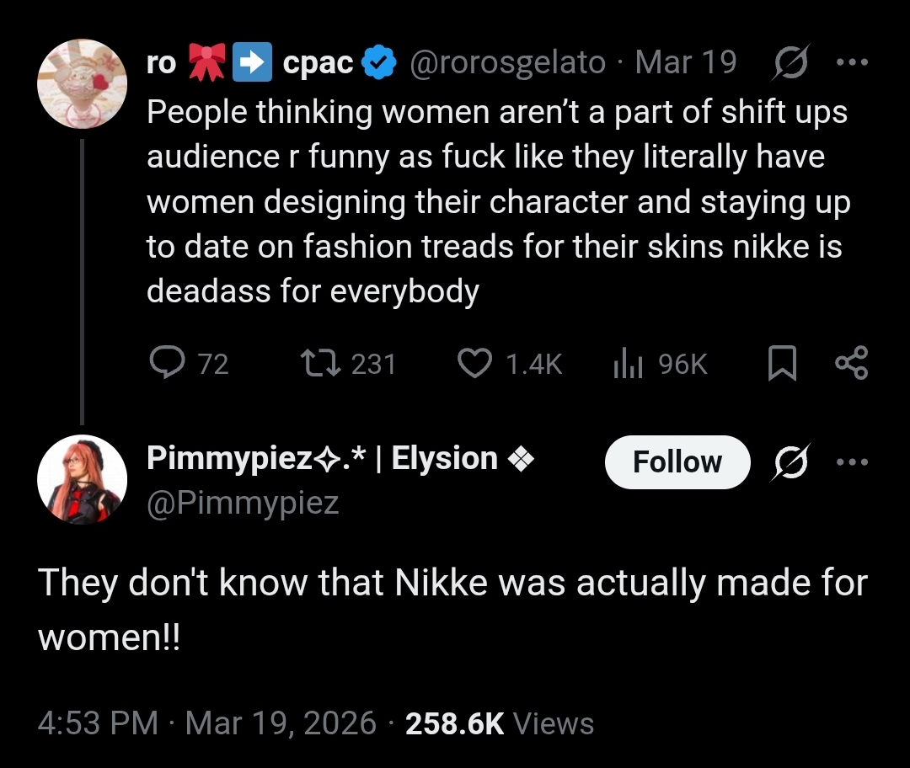
Task: Reply to rorosgelato's post
Action: pyautogui.click(x=167, y=363)
